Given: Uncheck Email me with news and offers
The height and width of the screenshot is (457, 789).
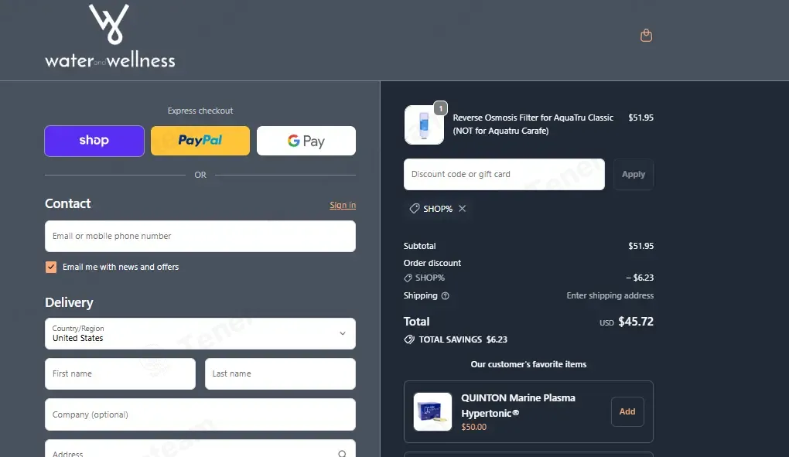Looking at the screenshot, I should click(x=51, y=267).
